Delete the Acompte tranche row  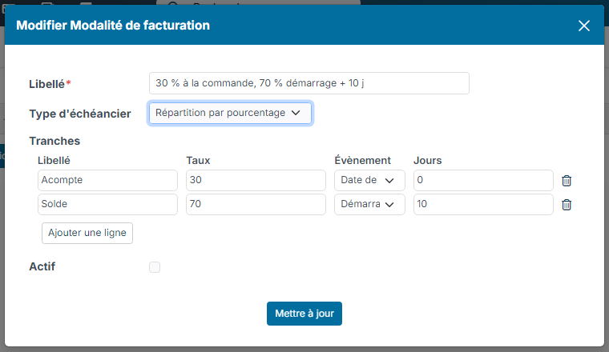(x=567, y=181)
